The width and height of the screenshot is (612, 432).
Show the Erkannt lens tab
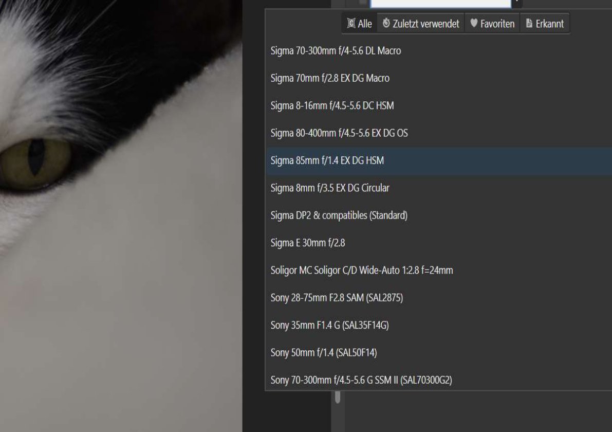point(545,24)
